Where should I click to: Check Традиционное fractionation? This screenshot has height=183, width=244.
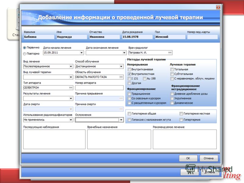129,94
